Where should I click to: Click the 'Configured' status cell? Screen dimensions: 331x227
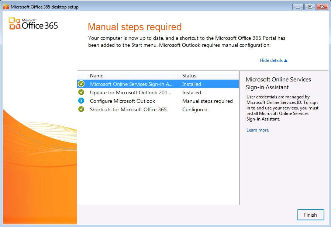pos(194,109)
